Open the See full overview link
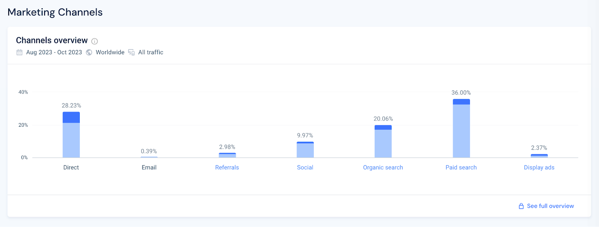Viewport: 599px width, 227px height. point(550,206)
